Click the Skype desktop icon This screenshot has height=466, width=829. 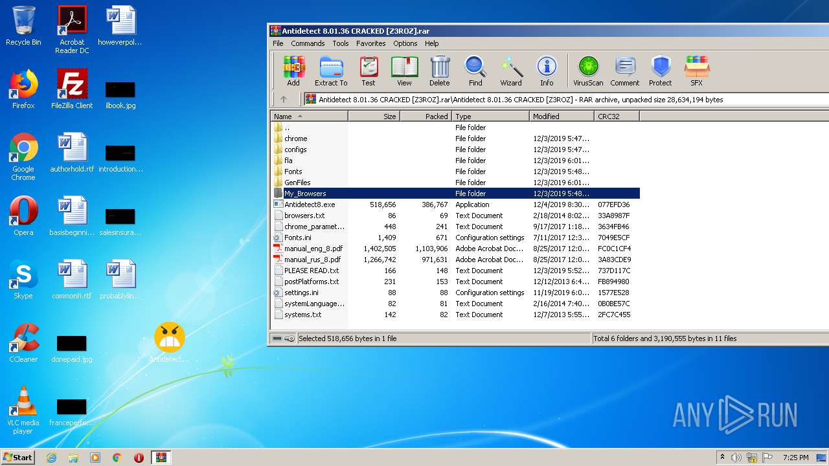[x=23, y=280]
